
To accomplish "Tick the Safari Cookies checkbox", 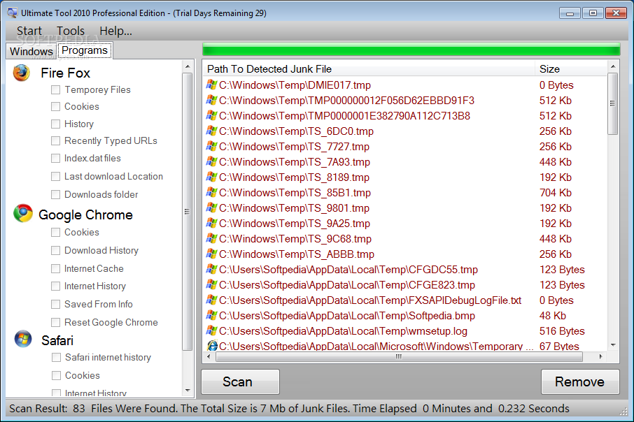I will point(56,376).
